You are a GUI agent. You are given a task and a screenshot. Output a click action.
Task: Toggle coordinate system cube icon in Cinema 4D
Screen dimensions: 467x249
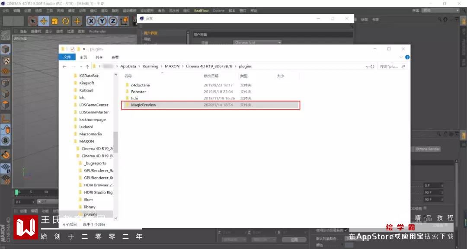124,21
